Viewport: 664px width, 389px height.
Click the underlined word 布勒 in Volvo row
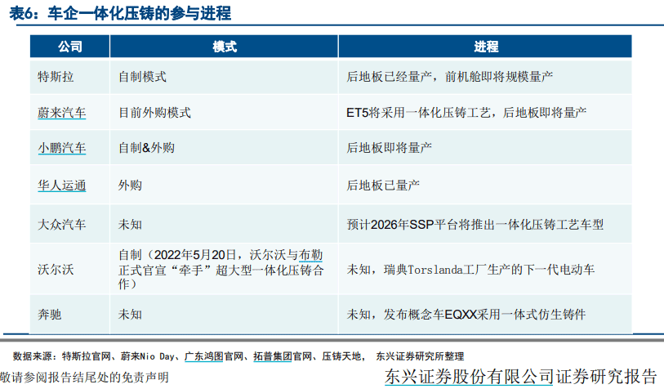tap(311, 255)
